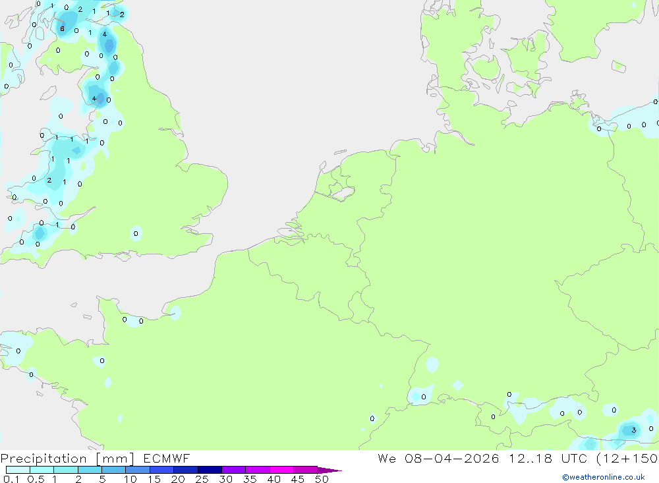This screenshot has width=659, height=483.
Task: Select the 45–50 mm legend swatch
Action: [306, 470]
